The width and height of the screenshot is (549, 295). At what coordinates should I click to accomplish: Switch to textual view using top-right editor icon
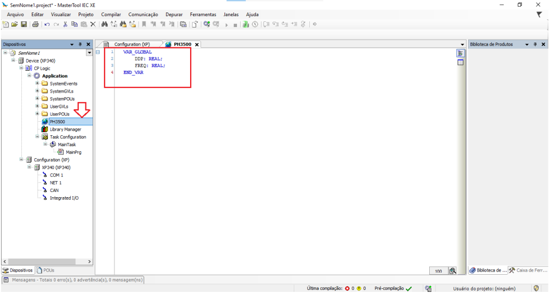point(460,54)
